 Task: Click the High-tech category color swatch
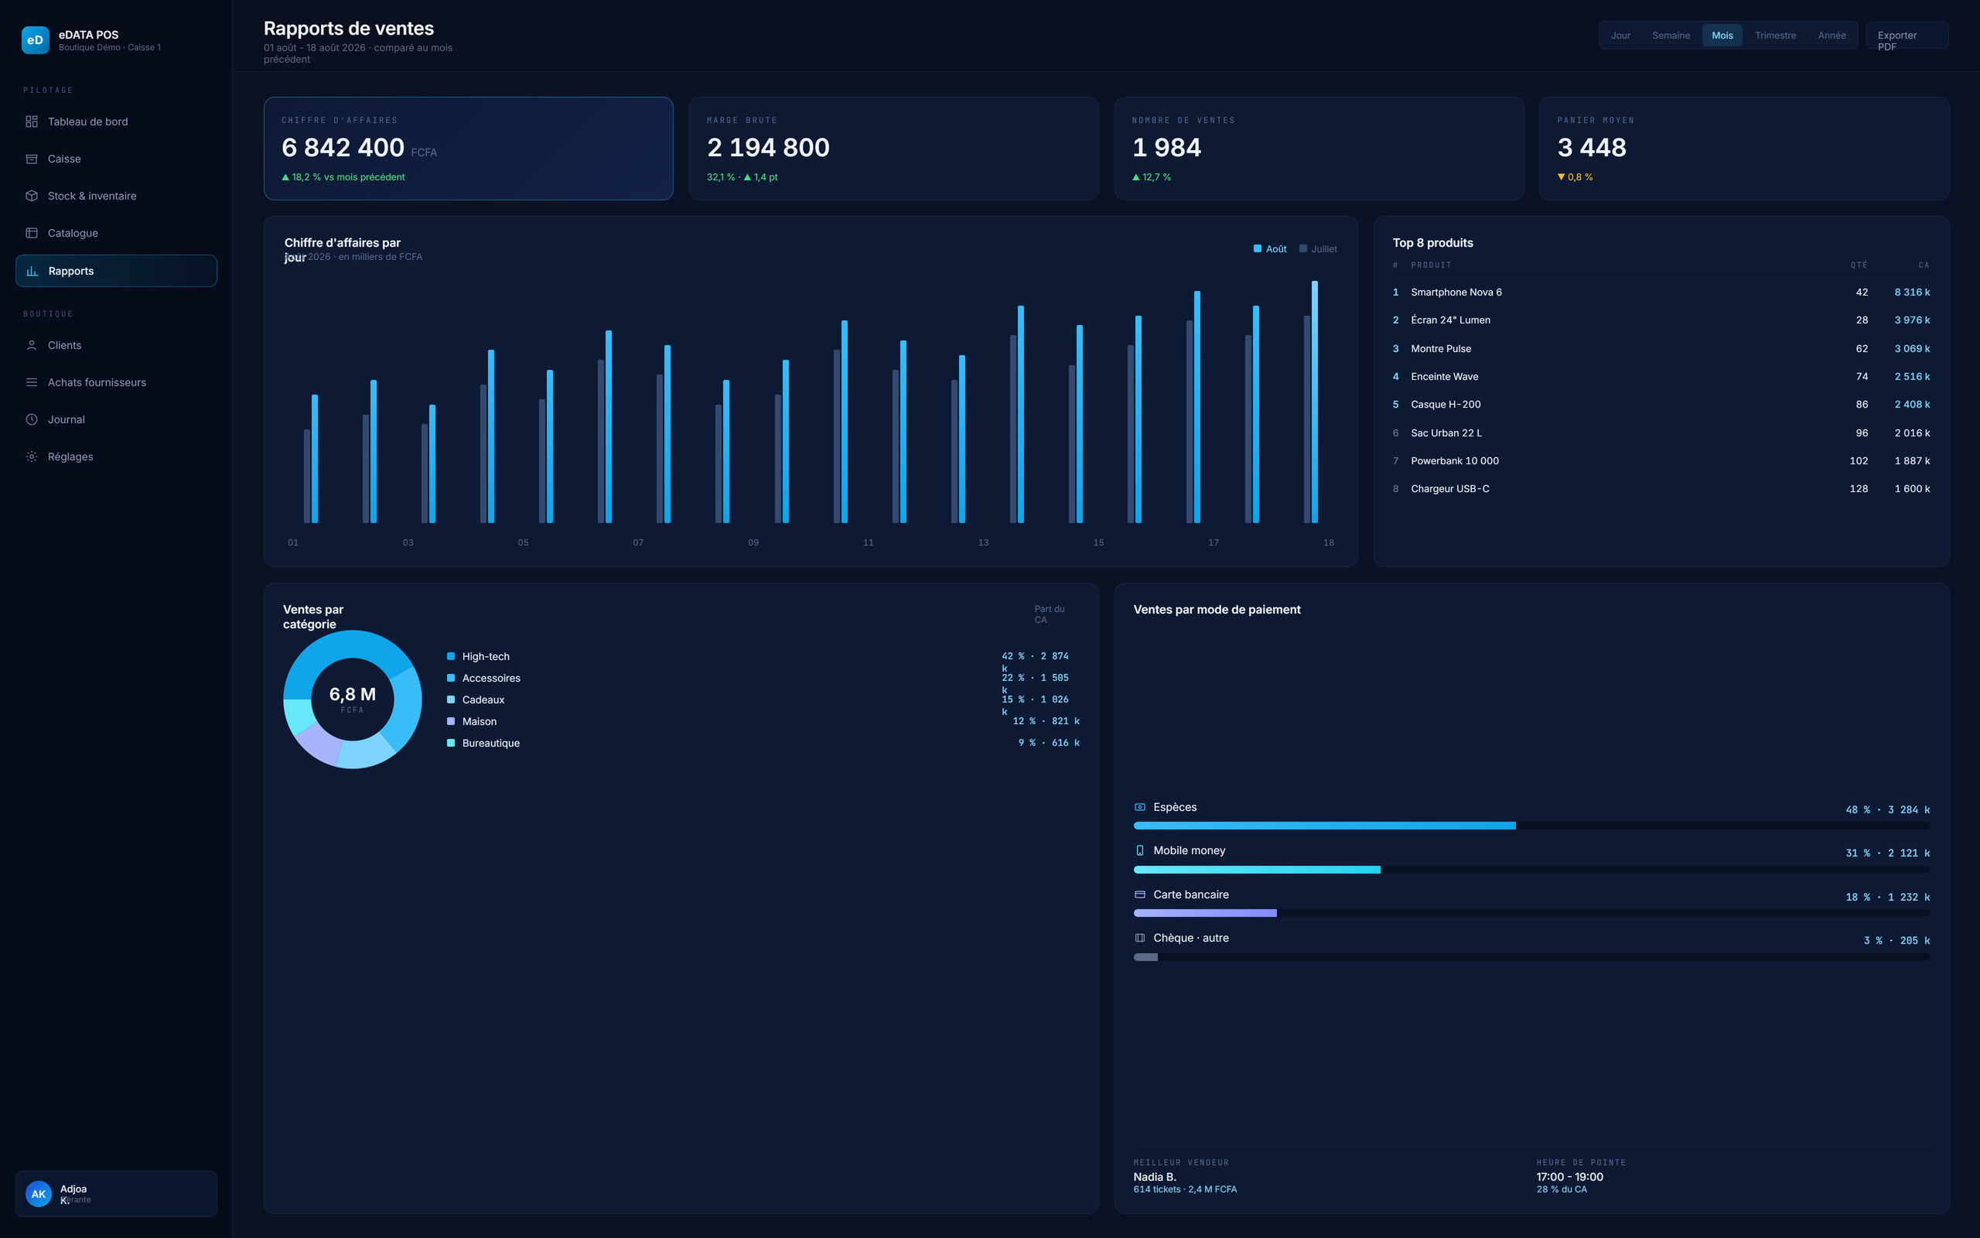tap(451, 657)
